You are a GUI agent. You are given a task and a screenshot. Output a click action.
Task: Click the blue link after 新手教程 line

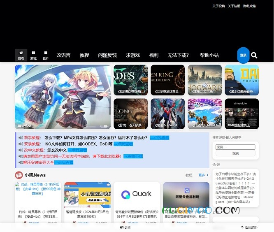point(160,138)
